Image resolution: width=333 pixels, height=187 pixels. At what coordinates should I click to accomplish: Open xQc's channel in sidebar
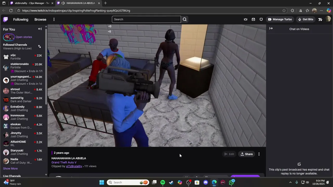pyautogui.click(x=23, y=57)
